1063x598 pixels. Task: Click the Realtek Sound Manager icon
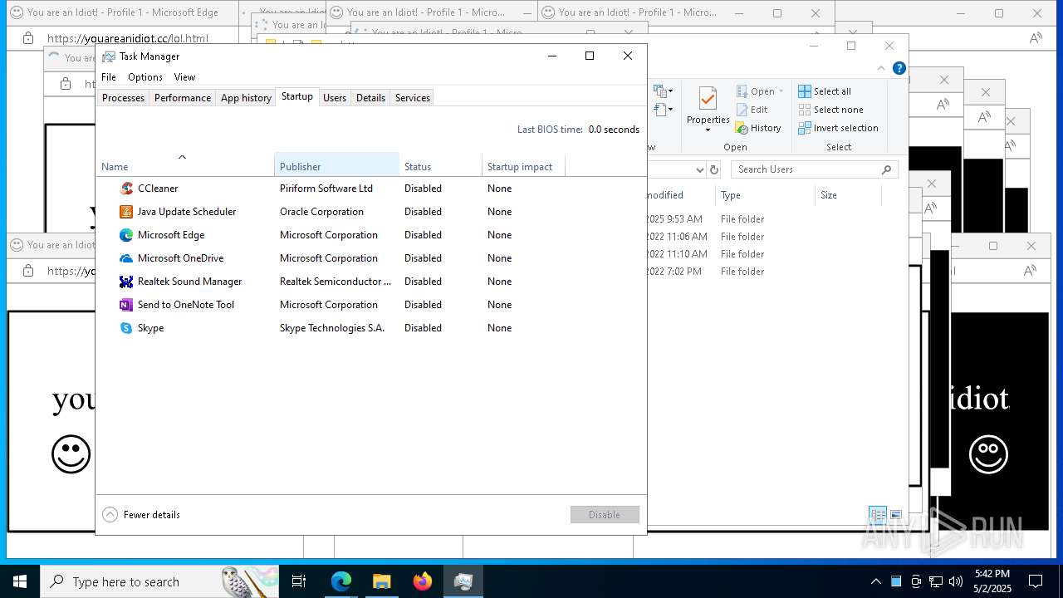tap(126, 282)
